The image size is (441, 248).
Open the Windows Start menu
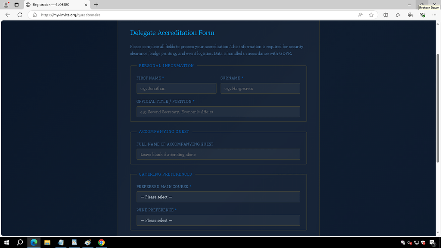[x=6, y=242]
